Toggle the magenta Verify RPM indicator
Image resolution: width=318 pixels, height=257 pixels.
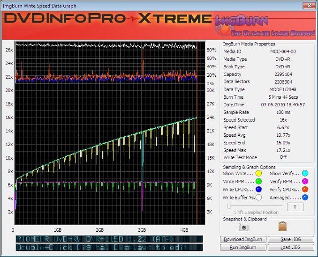(305, 182)
